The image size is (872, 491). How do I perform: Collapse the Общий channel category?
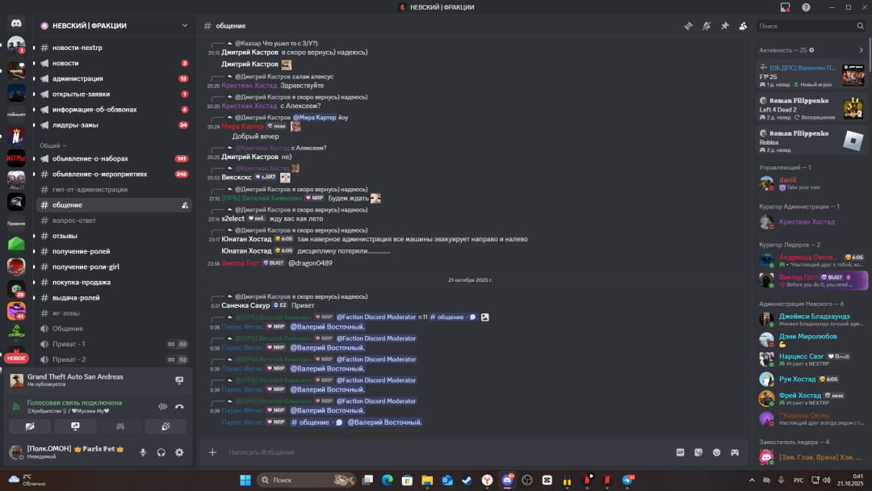(x=52, y=145)
